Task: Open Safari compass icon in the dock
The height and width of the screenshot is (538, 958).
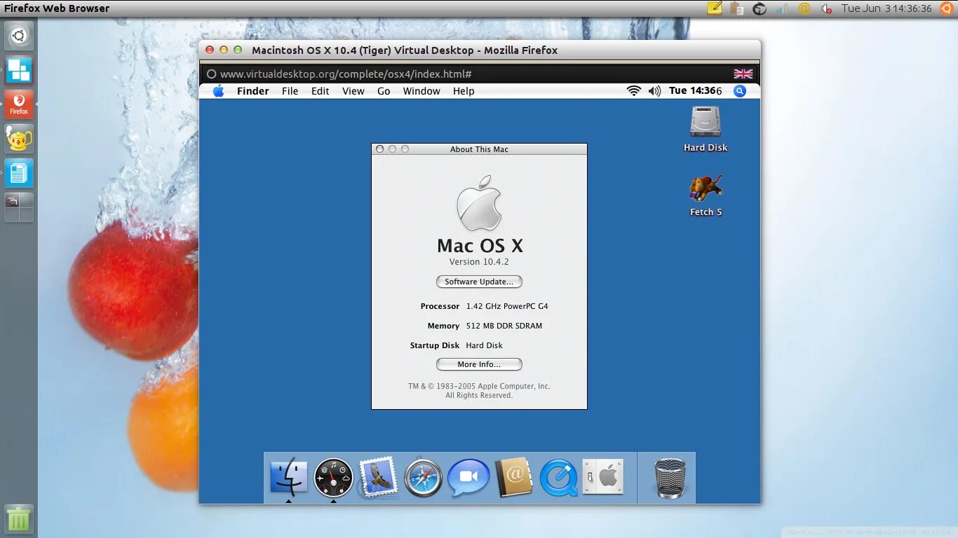Action: pos(424,478)
